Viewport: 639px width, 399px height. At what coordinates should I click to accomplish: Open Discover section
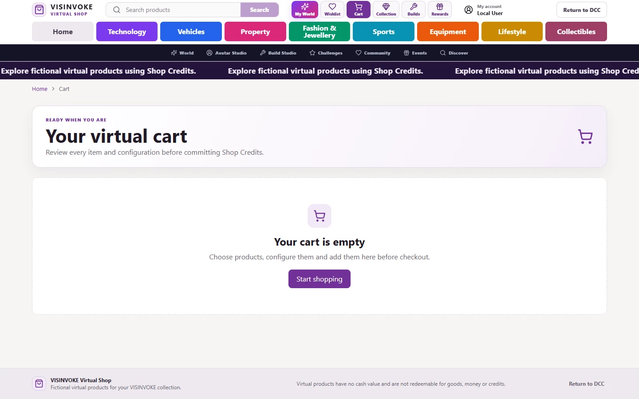pos(454,53)
